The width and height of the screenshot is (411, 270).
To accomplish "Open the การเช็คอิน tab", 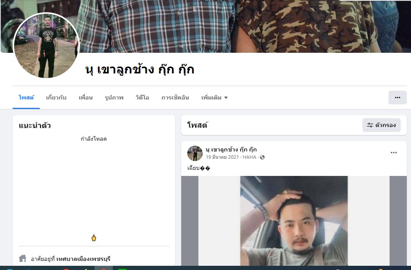I will [175, 98].
